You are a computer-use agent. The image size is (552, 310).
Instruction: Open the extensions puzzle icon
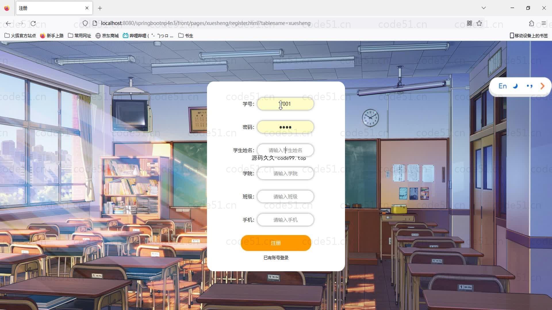click(x=531, y=23)
